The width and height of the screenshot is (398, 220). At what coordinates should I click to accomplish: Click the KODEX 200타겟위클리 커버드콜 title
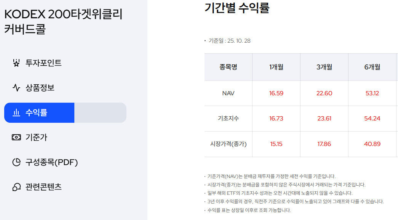[63, 22]
